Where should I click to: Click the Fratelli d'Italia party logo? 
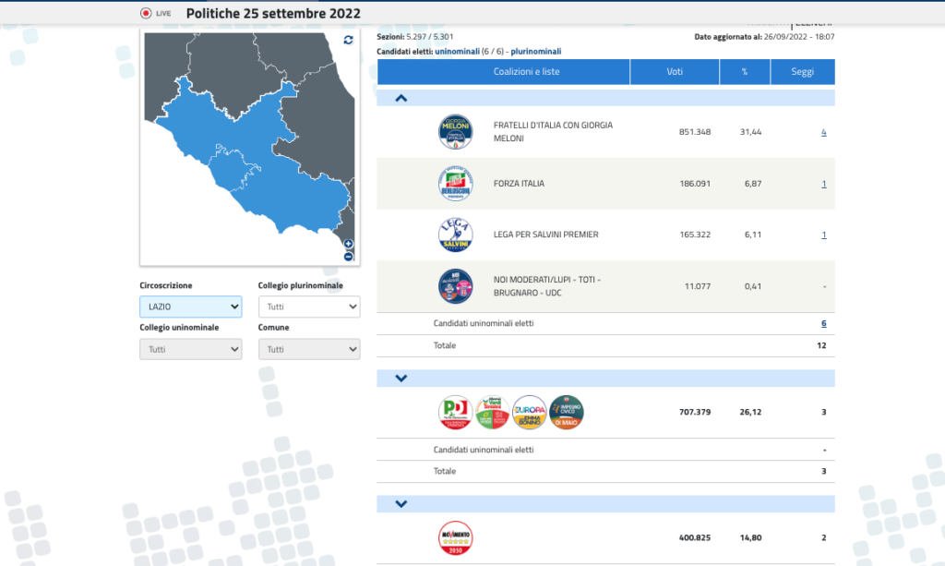[x=456, y=132]
